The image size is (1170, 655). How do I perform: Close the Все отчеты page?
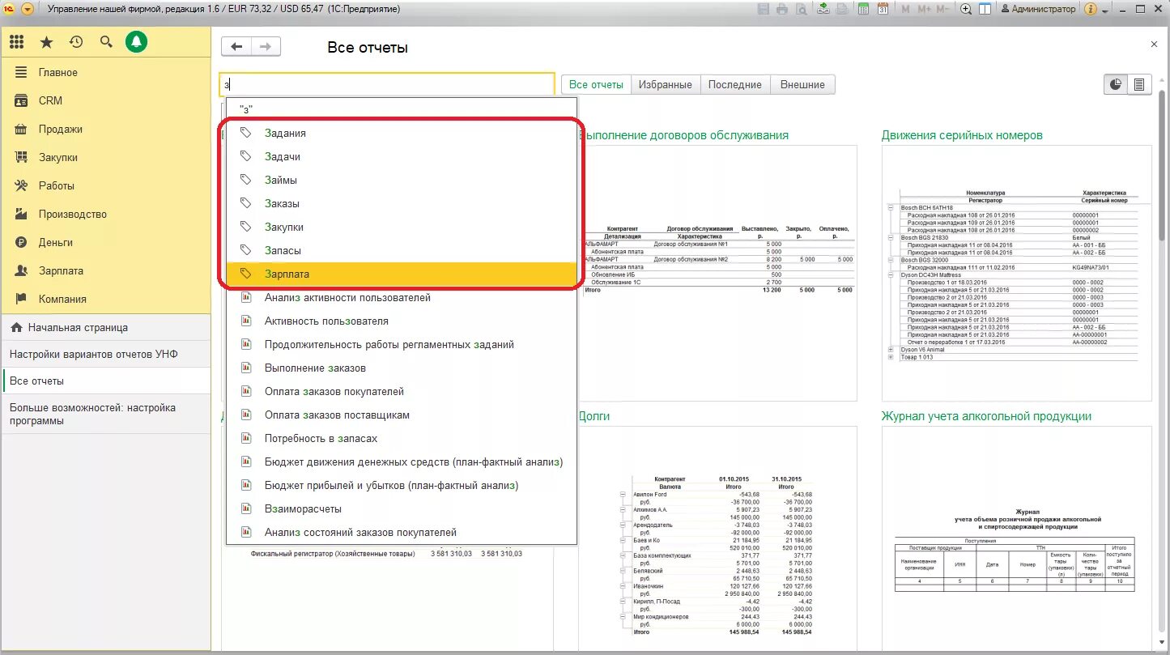[1154, 45]
